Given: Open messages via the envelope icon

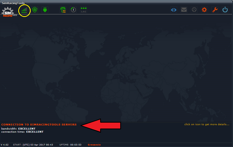Looking at the screenshot, I should click(x=184, y=10).
